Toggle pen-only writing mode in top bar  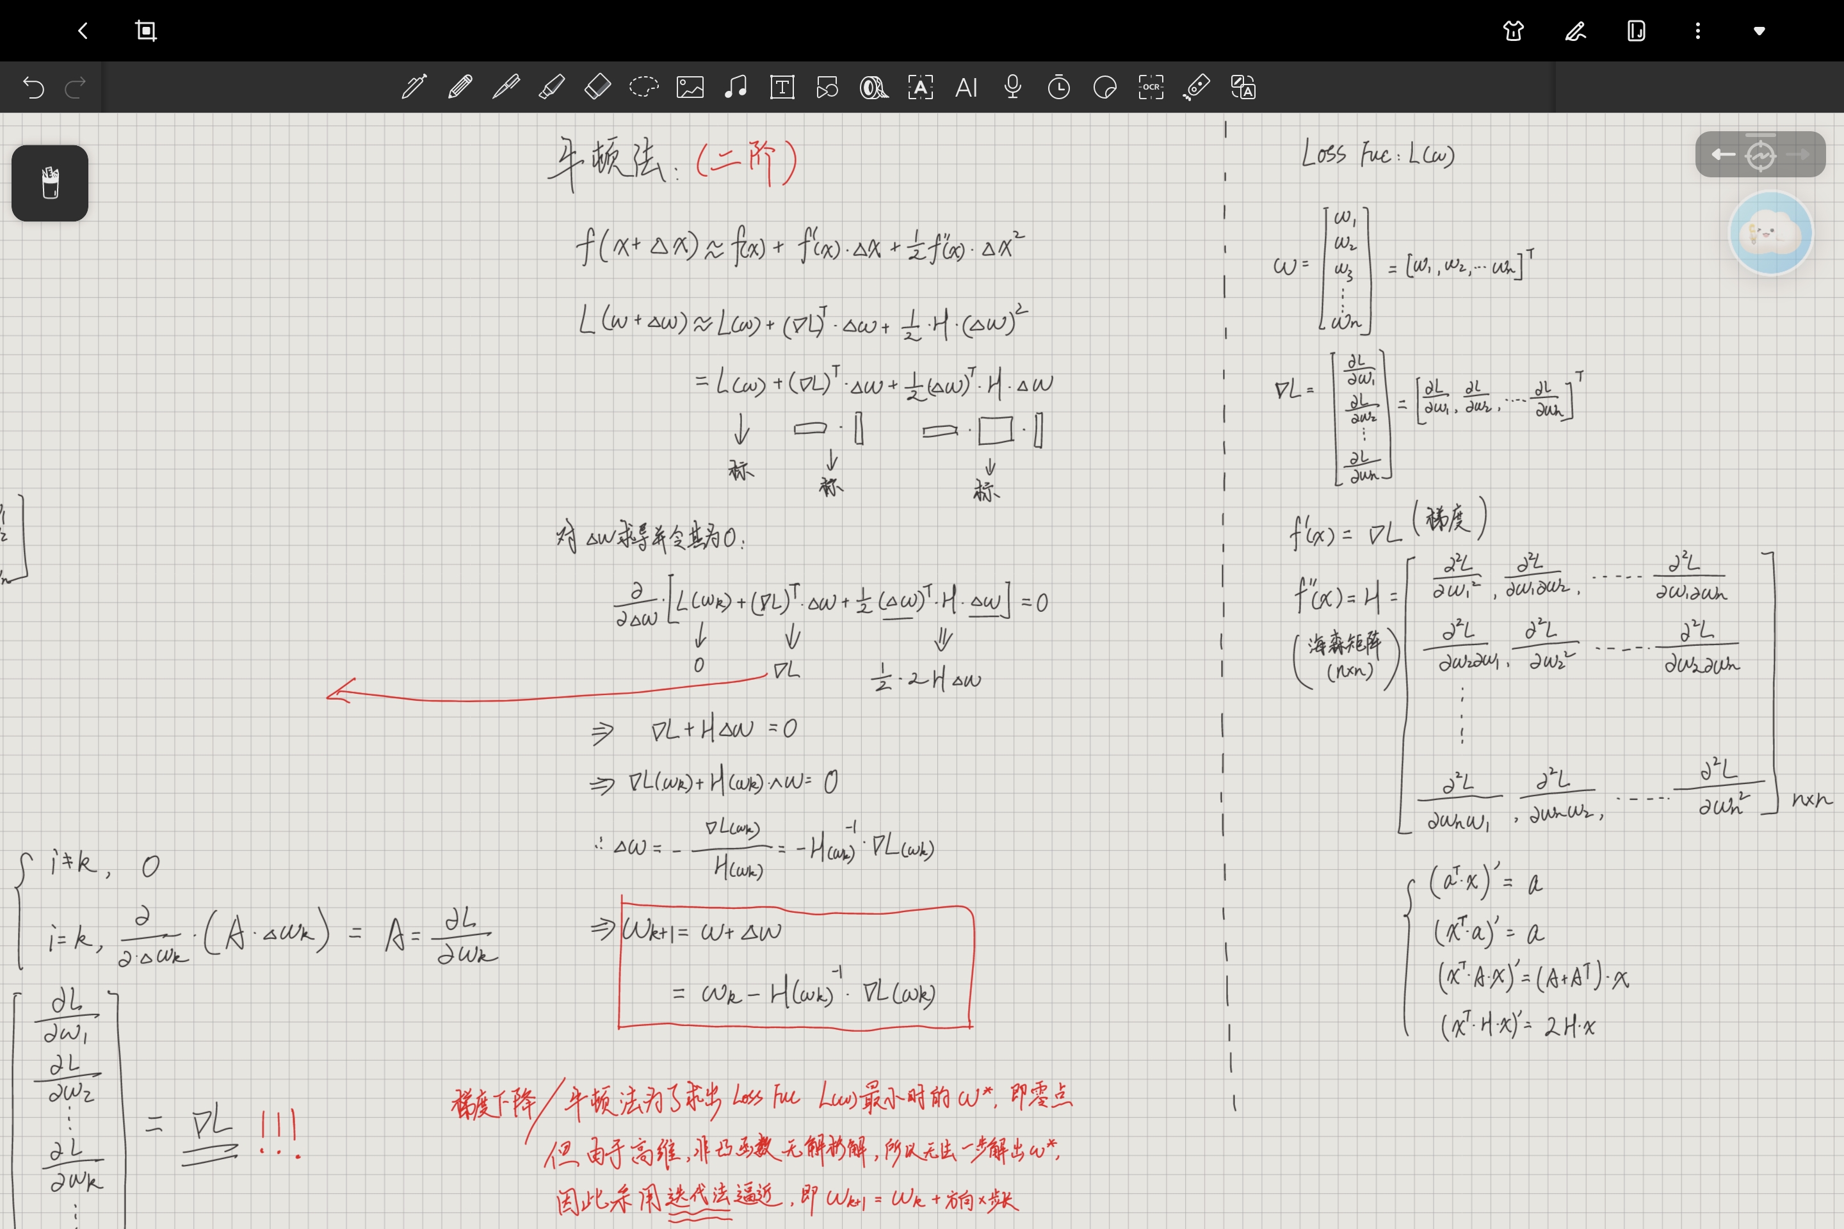coord(1575,31)
